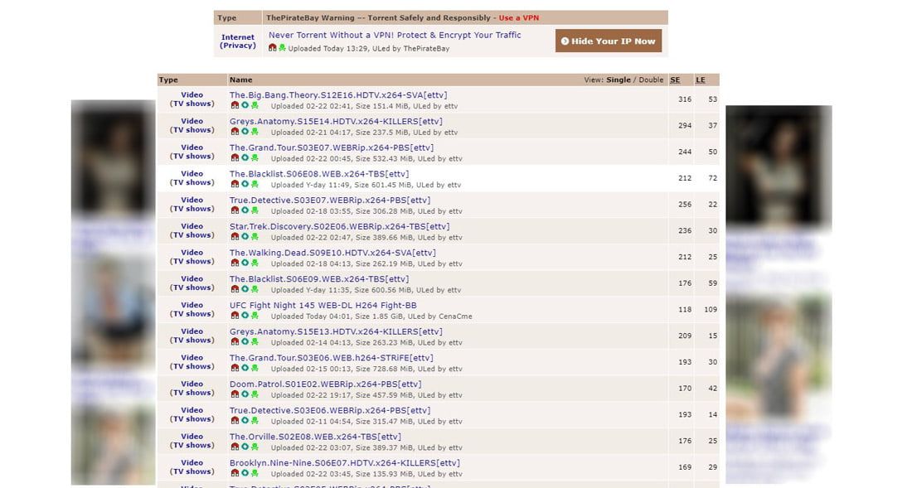This screenshot has height=488, width=912.
Task: Open Greys.Anatomy.S15E13.HDTV torrent title
Action: click(336, 331)
